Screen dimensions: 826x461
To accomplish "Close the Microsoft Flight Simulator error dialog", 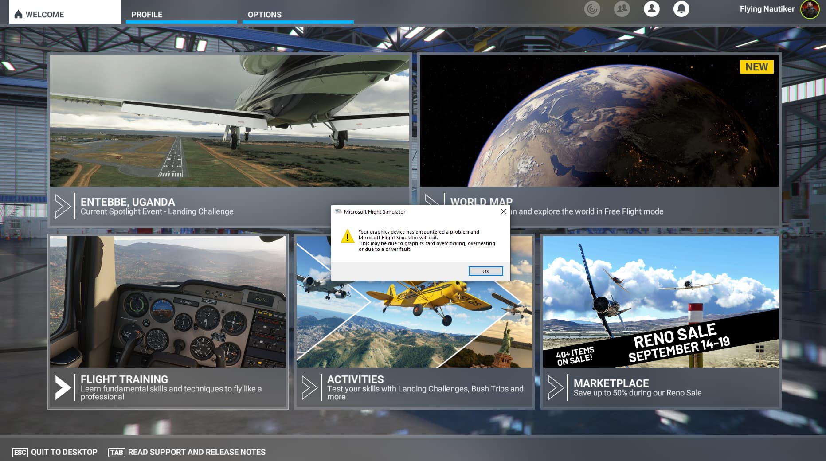I will (503, 212).
